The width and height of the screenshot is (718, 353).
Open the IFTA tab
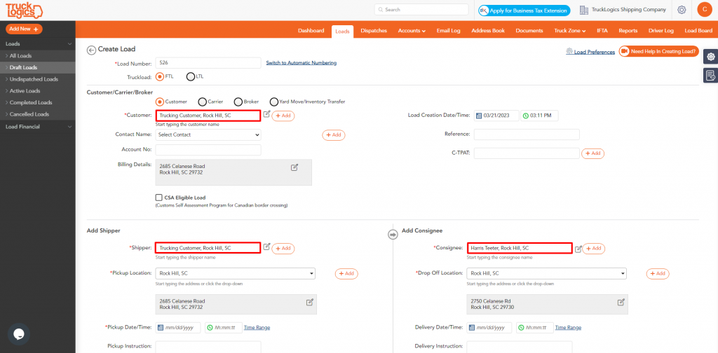602,31
